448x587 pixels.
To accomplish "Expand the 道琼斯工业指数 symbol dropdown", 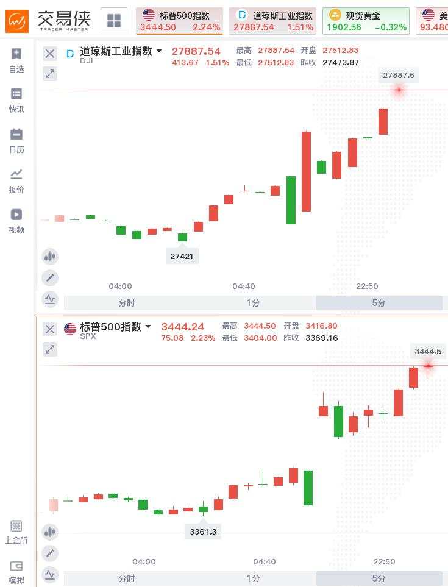I will pos(160,51).
